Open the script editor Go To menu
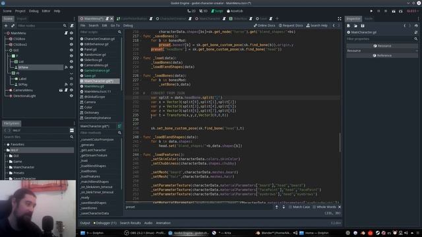This screenshot has width=422, height=237. point(115,26)
